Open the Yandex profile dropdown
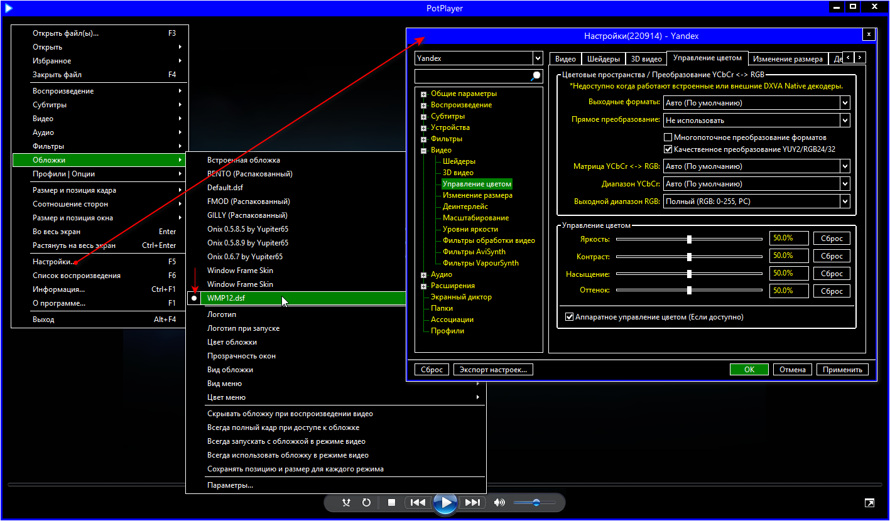The height and width of the screenshot is (521, 890). [538, 58]
